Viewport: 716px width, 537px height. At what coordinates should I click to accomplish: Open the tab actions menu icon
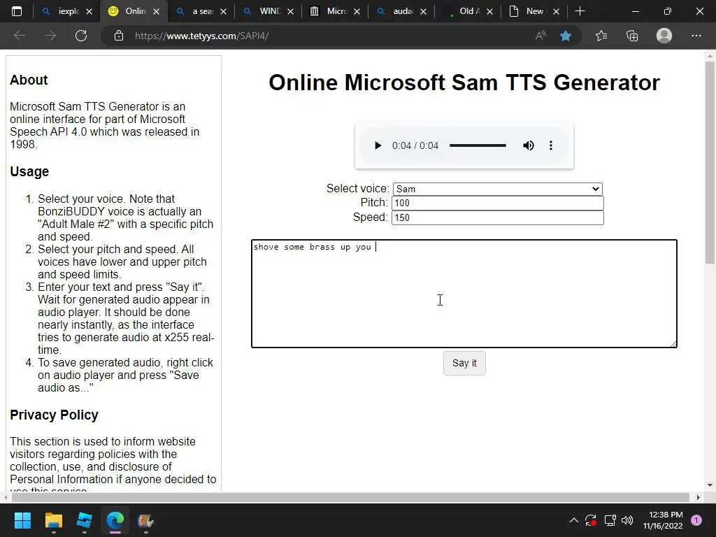click(17, 11)
